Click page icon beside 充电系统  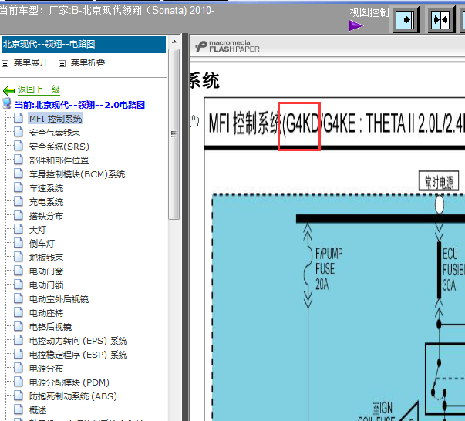click(x=18, y=201)
